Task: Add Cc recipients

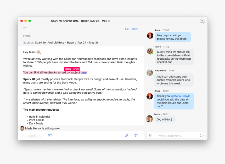Action: (127, 29)
